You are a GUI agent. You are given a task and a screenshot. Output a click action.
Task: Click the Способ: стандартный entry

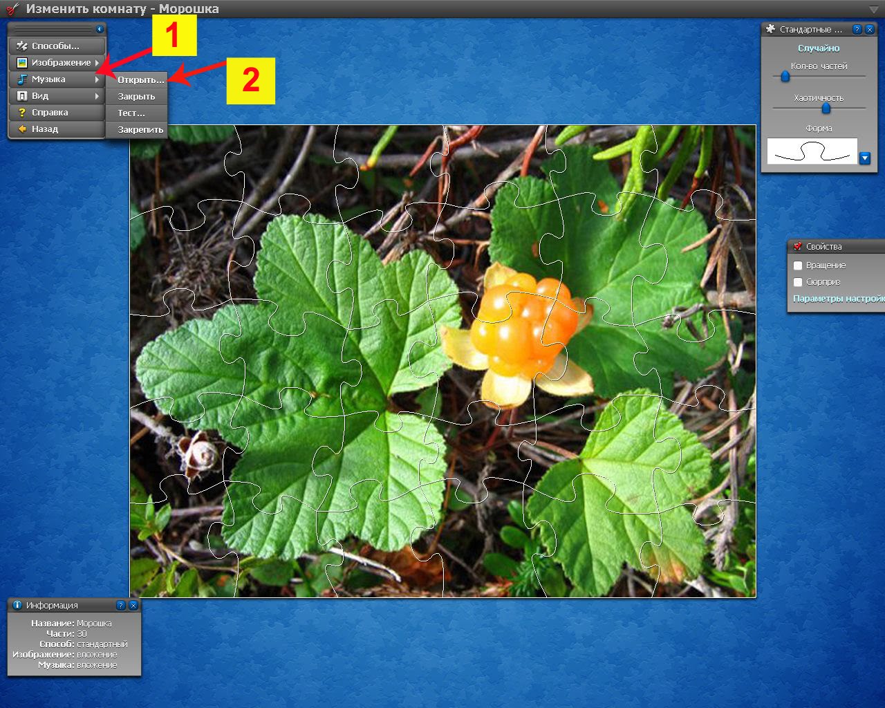click(x=83, y=644)
